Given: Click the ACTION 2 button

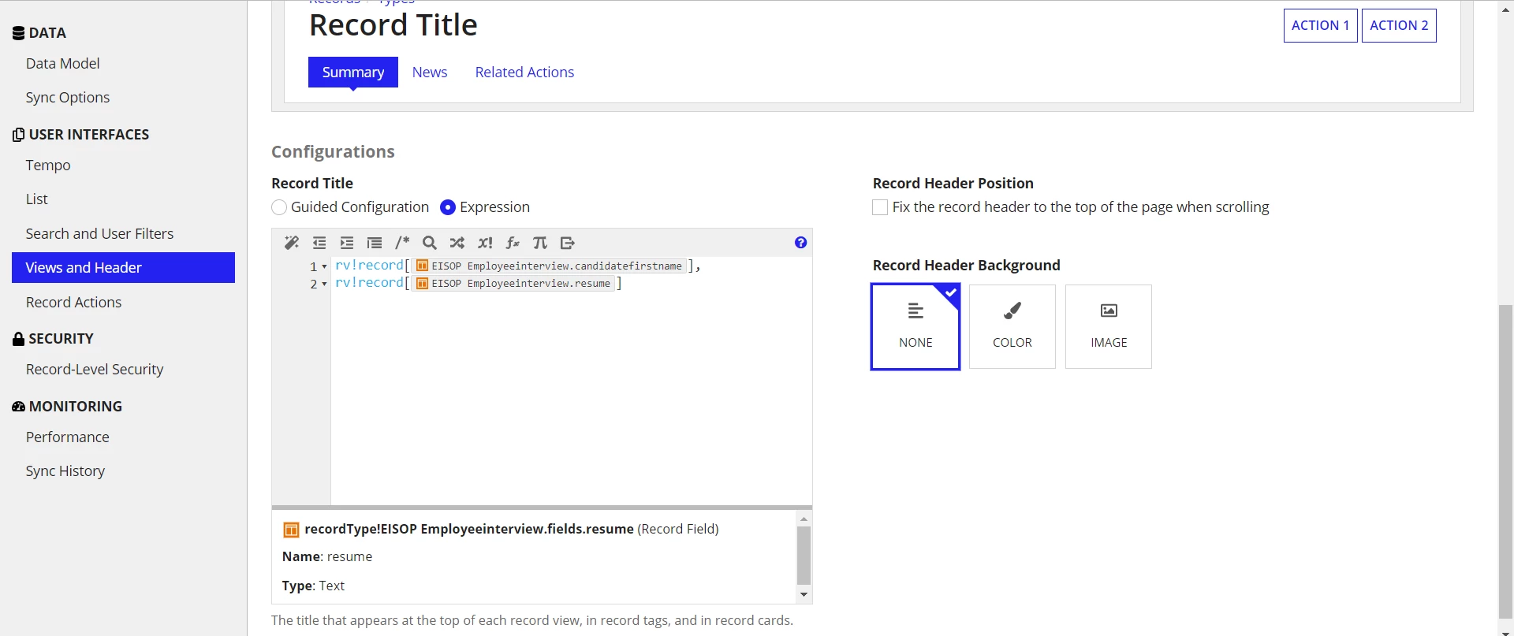Looking at the screenshot, I should click(1399, 25).
